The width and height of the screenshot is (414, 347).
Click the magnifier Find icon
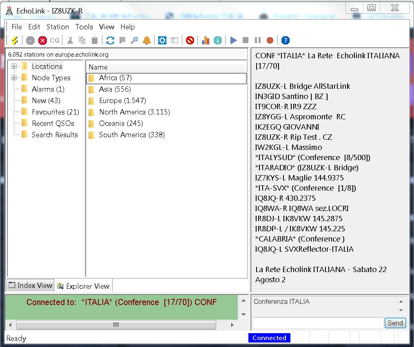pyautogui.click(x=134, y=40)
